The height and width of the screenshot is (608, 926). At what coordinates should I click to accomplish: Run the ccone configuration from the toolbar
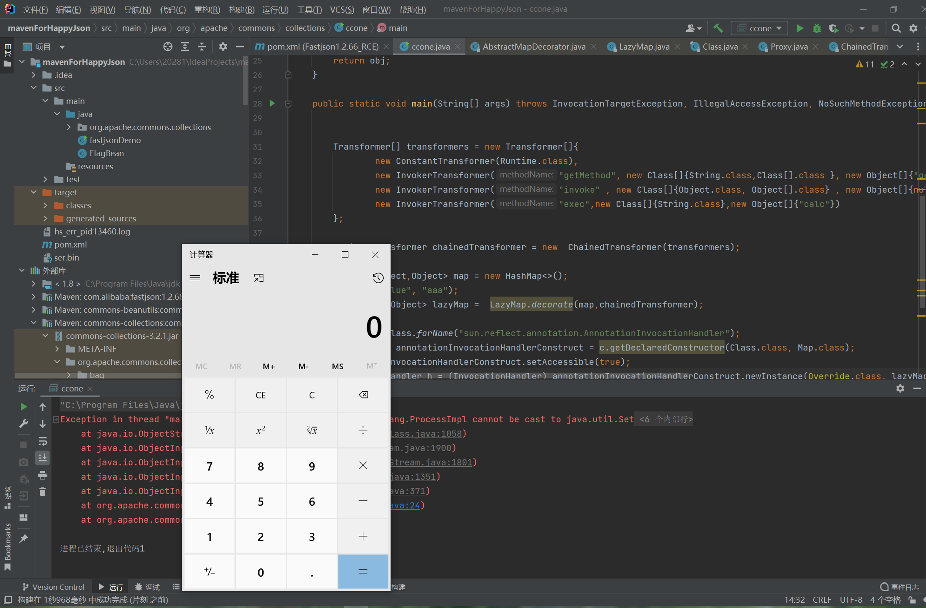tap(800, 28)
